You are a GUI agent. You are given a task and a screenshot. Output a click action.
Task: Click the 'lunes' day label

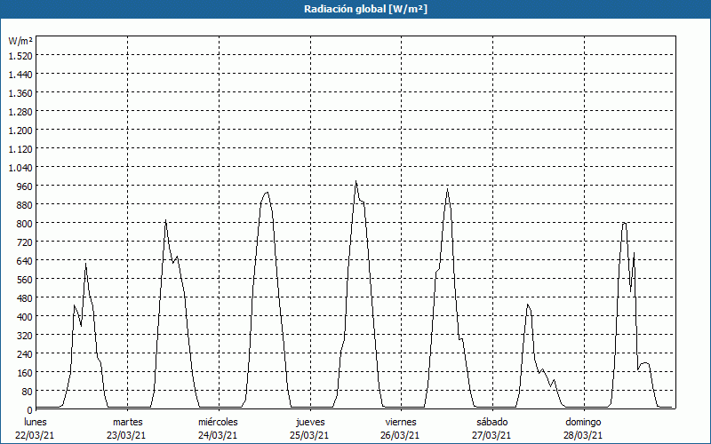pyautogui.click(x=36, y=422)
